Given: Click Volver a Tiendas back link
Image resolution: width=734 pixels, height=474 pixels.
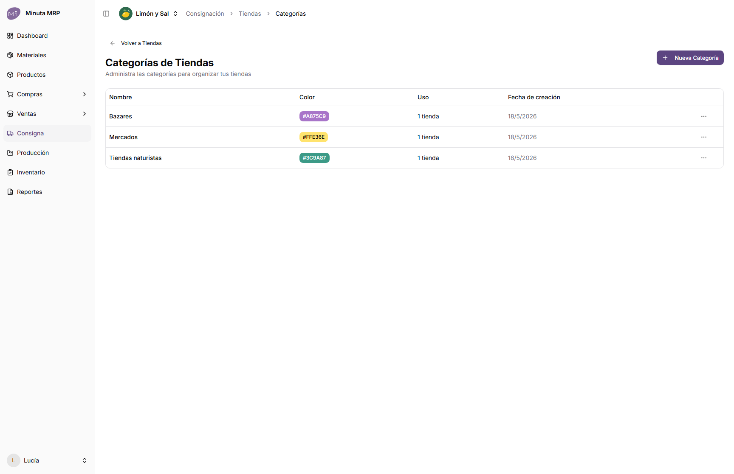Looking at the screenshot, I should coord(136,43).
